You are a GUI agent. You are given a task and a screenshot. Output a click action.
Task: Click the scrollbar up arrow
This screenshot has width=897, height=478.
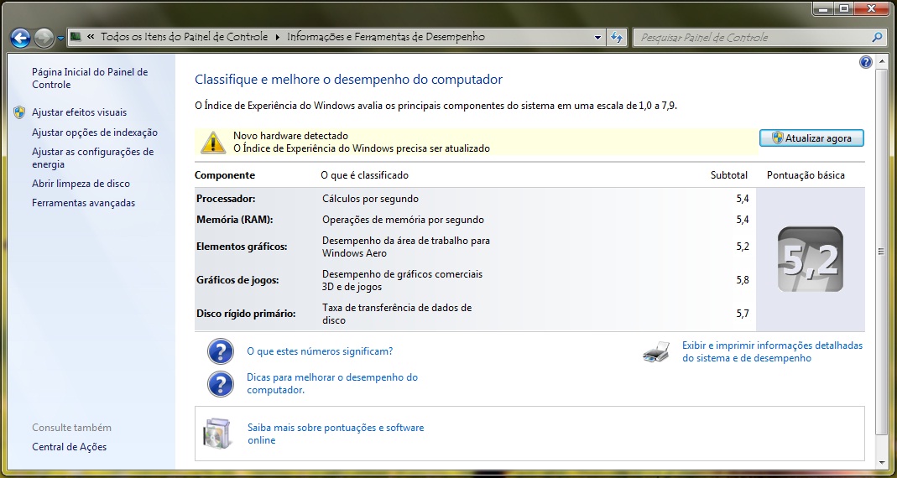click(x=882, y=60)
